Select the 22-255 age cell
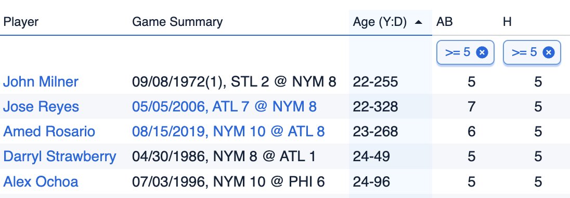Viewport: 570px width, 198px height. pyautogui.click(x=375, y=81)
